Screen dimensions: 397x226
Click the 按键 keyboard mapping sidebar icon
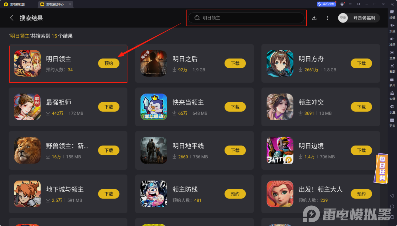(392, 14)
